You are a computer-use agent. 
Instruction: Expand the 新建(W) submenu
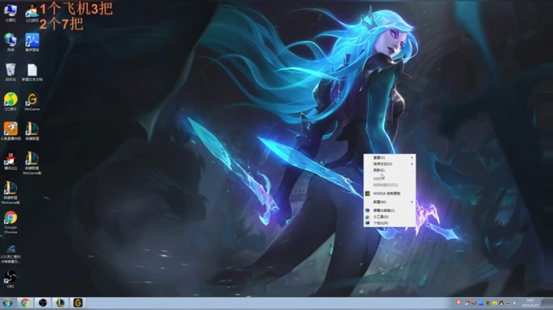(x=389, y=202)
